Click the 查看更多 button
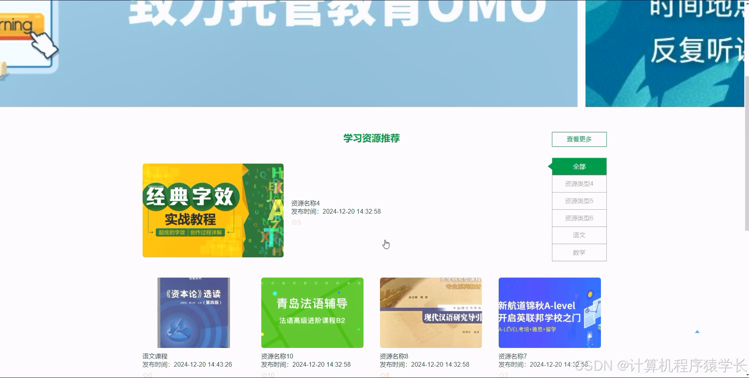Image resolution: width=749 pixels, height=378 pixels. [579, 139]
